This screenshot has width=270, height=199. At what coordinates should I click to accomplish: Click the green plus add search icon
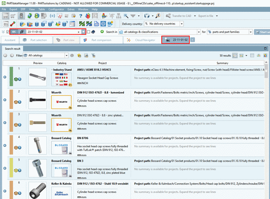(102, 32)
